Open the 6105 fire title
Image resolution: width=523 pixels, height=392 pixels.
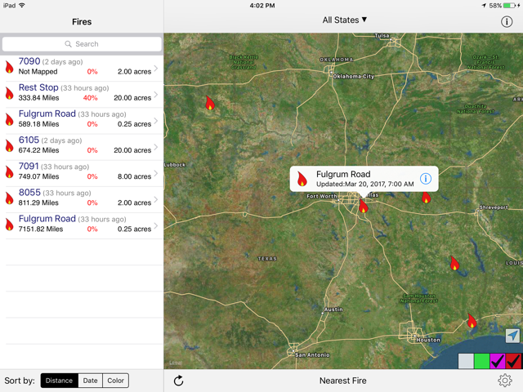pyautogui.click(x=29, y=140)
